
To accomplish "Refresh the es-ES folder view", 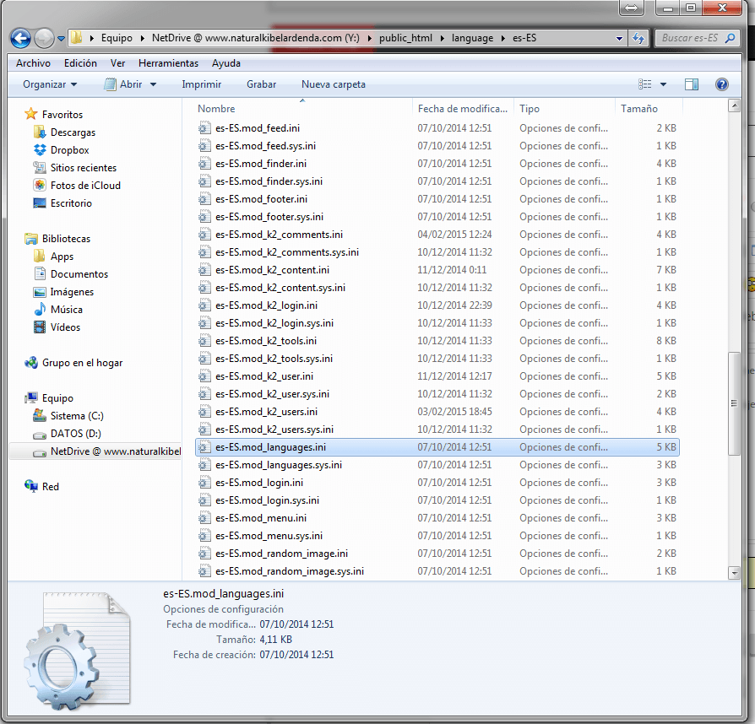I will [638, 38].
